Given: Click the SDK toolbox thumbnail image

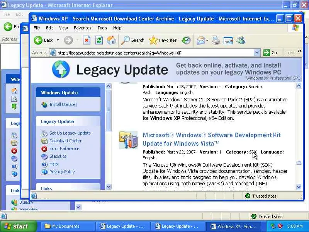Looking at the screenshot, I should tap(128, 140).
